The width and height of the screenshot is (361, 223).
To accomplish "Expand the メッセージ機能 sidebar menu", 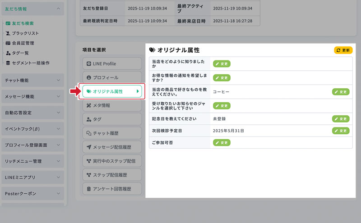I will [x=32, y=96].
